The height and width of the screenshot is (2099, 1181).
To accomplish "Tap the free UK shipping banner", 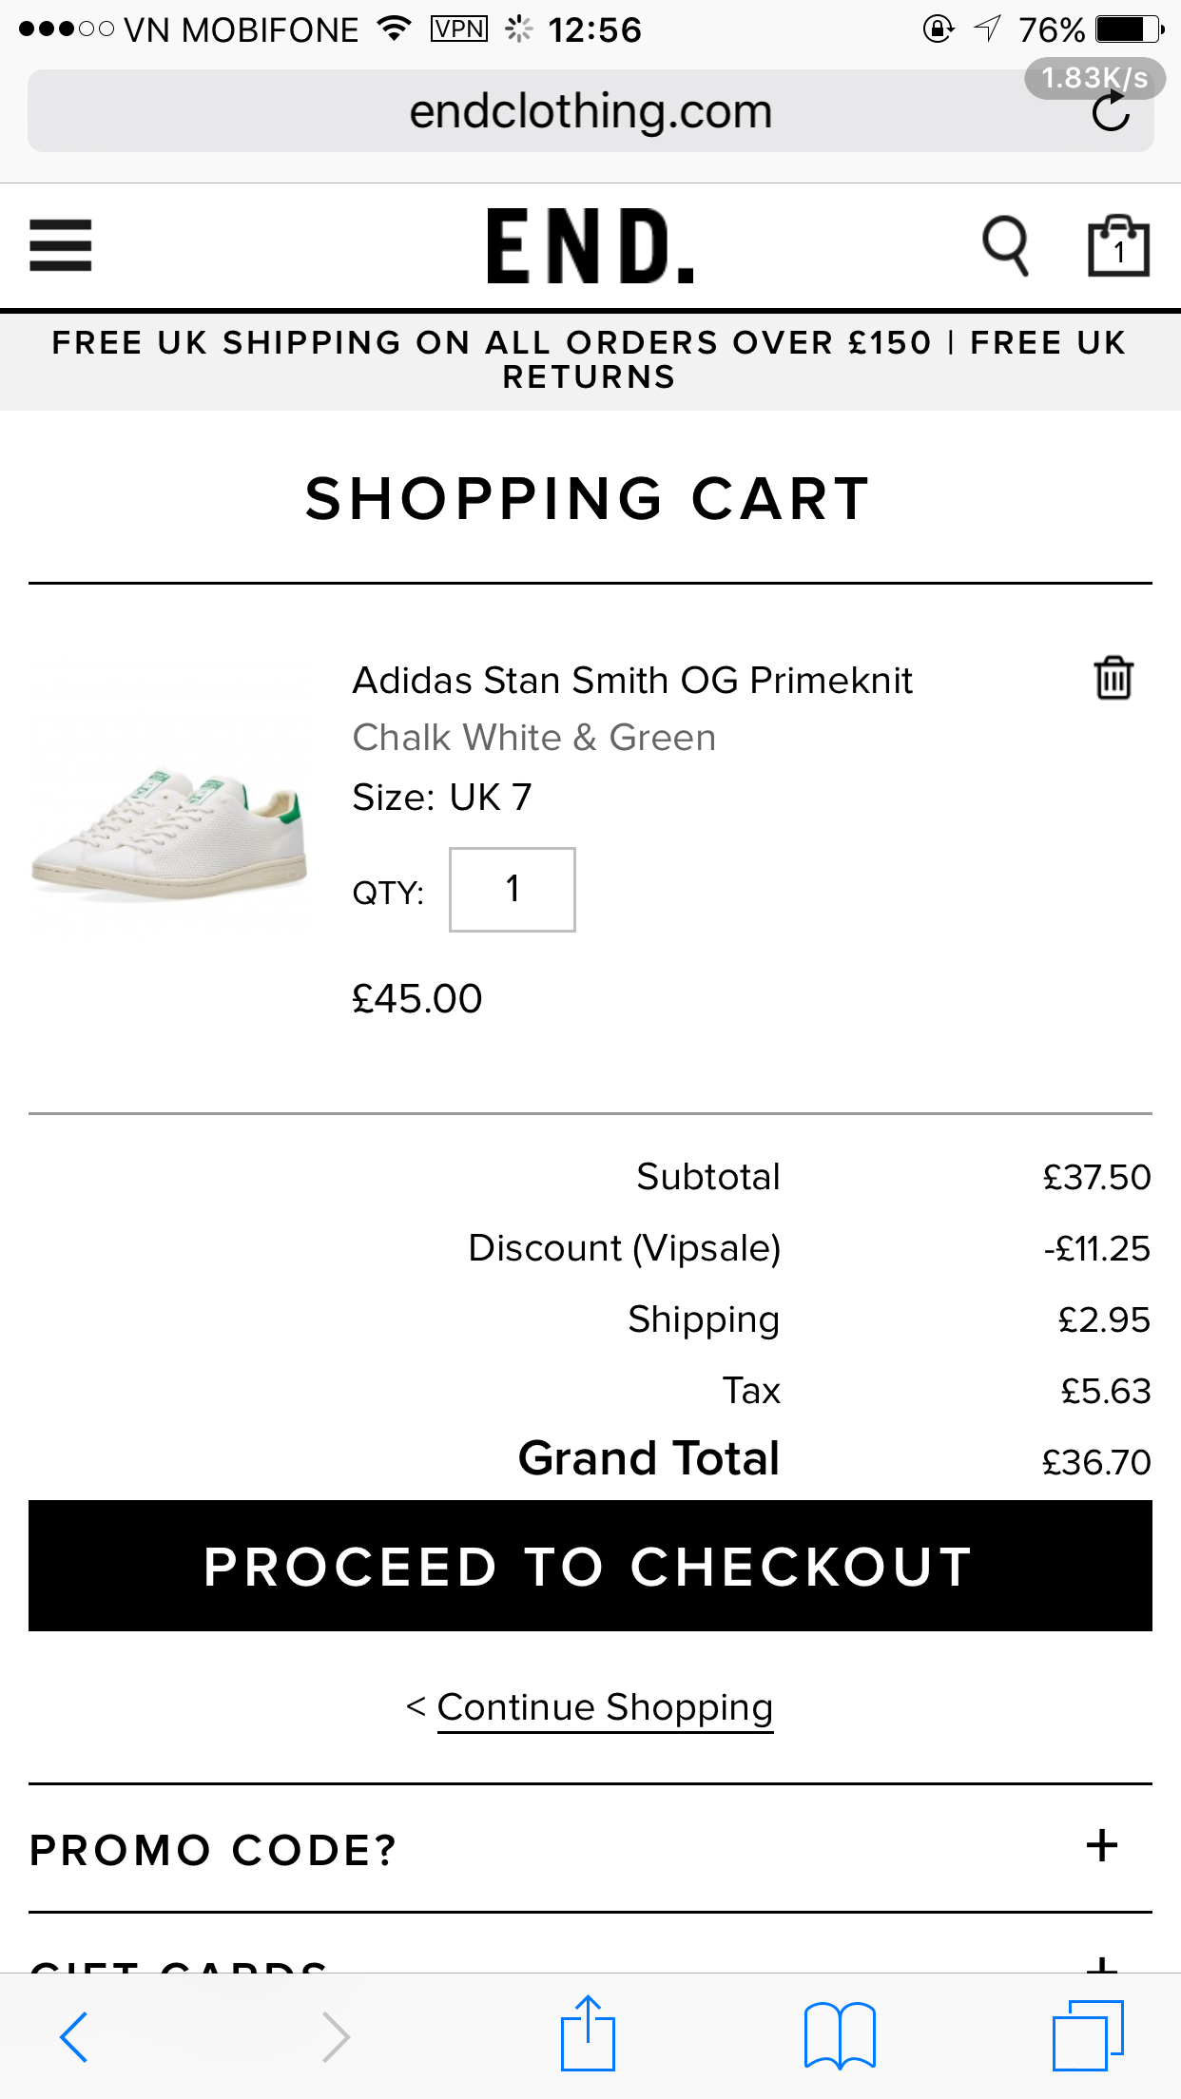I will coord(590,359).
